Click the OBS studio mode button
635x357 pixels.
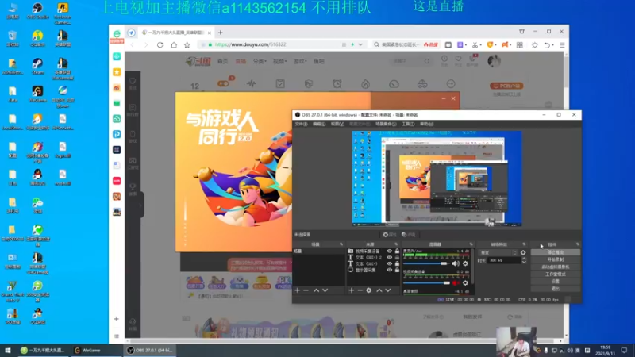click(x=555, y=274)
